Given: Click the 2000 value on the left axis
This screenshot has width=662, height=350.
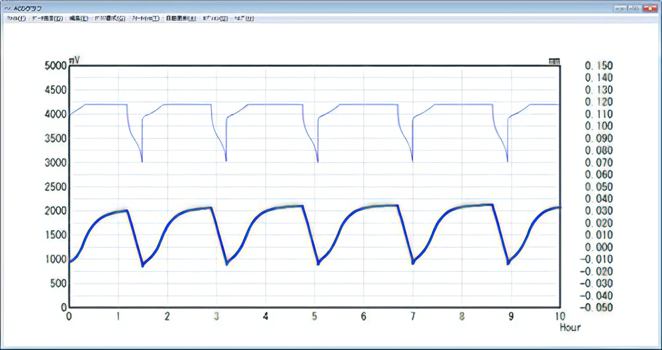Looking at the screenshot, I should coord(56,211).
